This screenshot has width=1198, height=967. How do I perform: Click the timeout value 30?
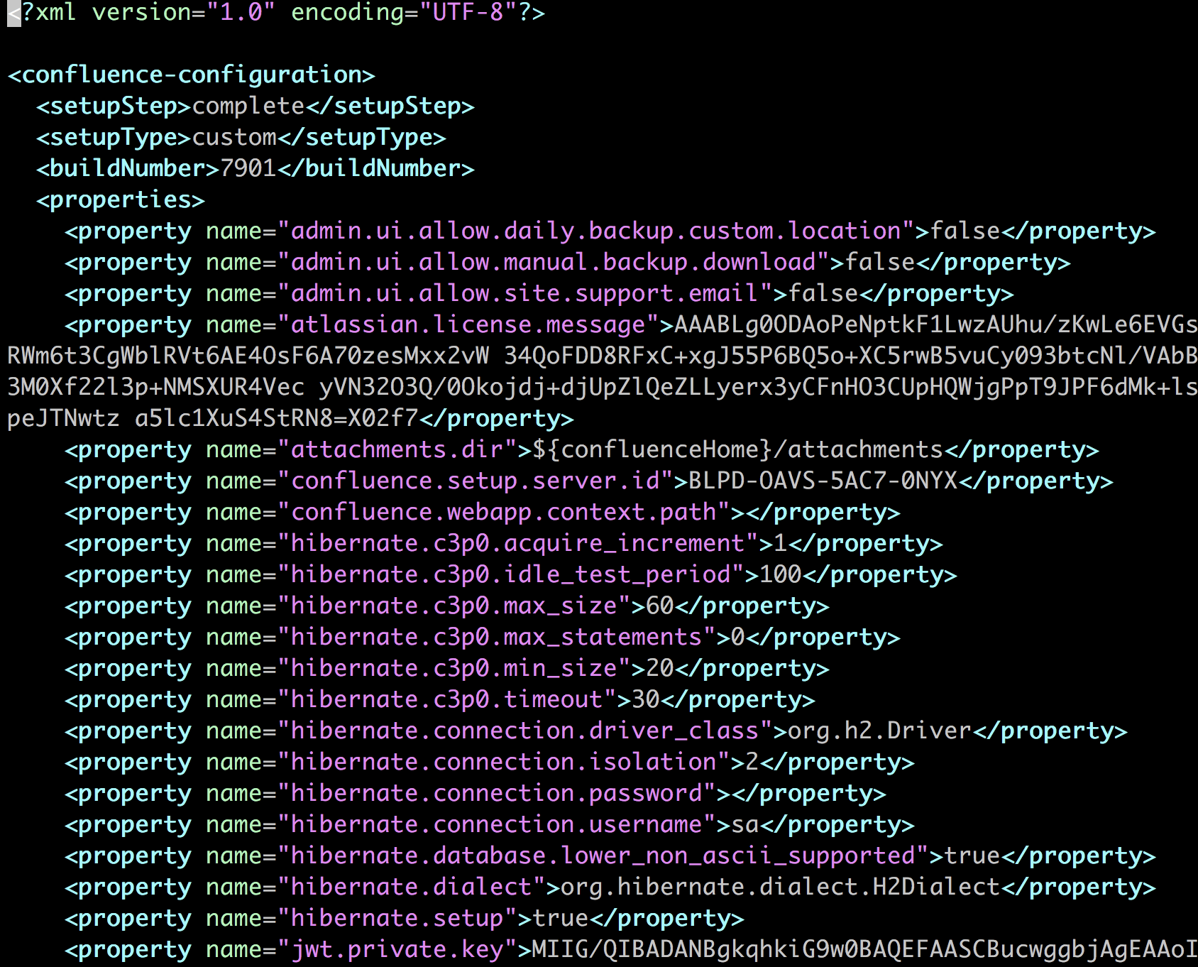[645, 699]
